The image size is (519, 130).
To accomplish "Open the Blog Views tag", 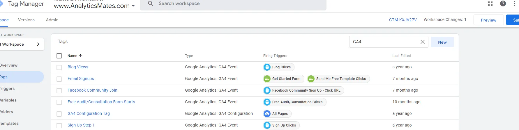I will 78,67.
